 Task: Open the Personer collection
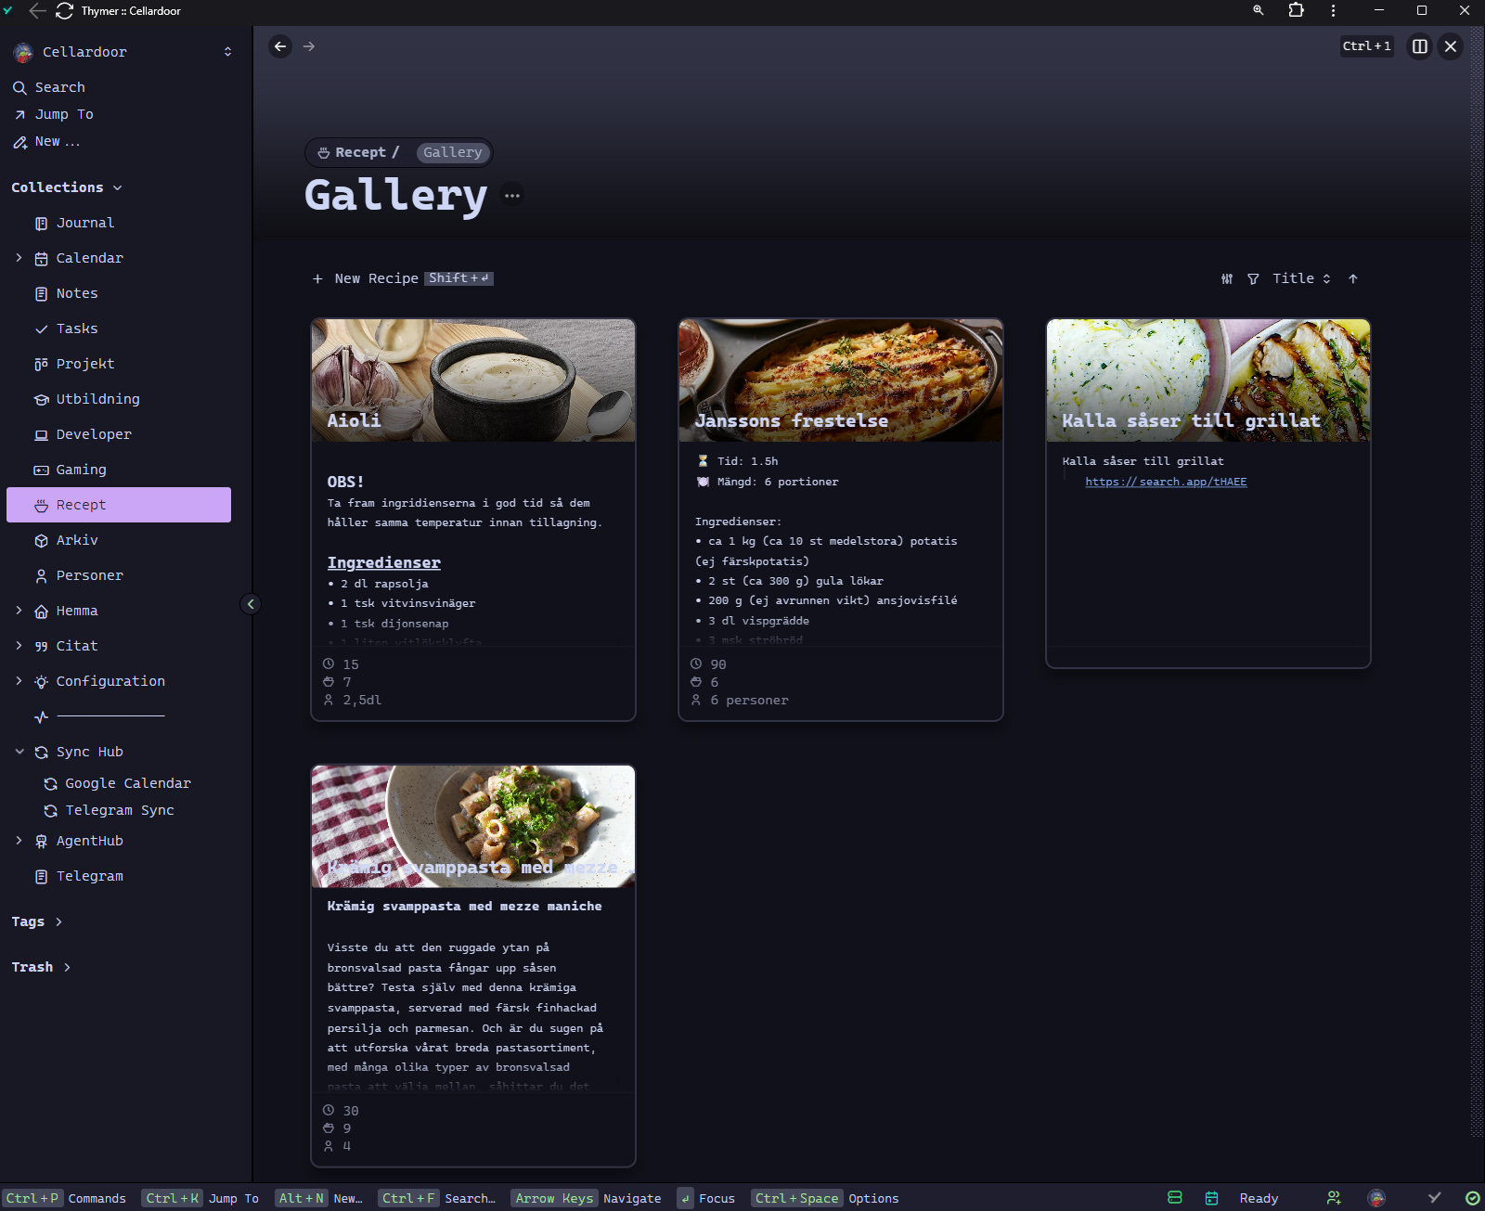point(119,575)
